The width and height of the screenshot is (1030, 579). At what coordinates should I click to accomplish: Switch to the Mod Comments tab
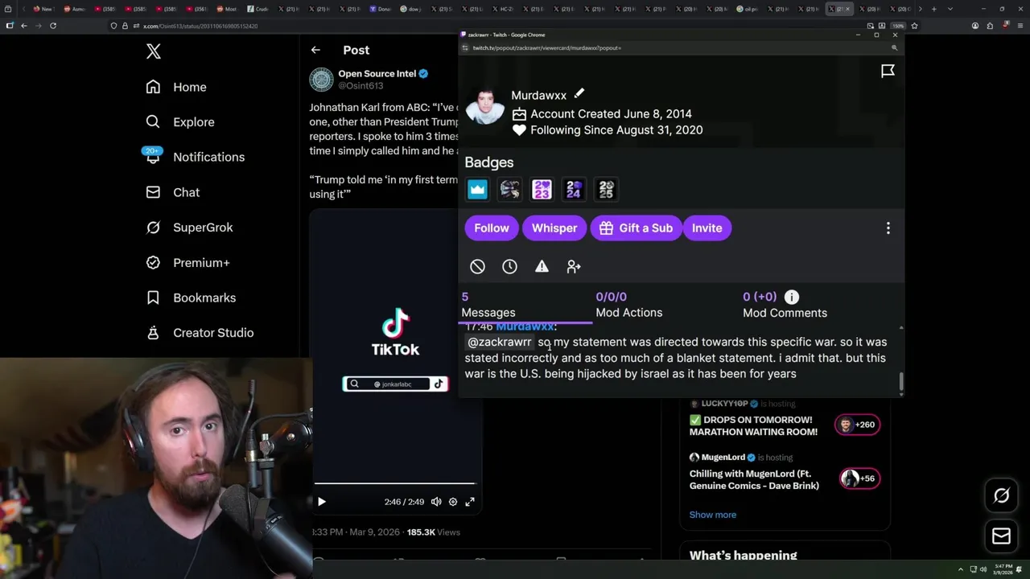coord(785,306)
